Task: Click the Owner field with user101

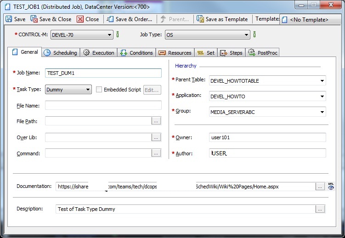Action: 267,137
